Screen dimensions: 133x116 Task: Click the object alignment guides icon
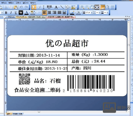click(x=108, y=7)
